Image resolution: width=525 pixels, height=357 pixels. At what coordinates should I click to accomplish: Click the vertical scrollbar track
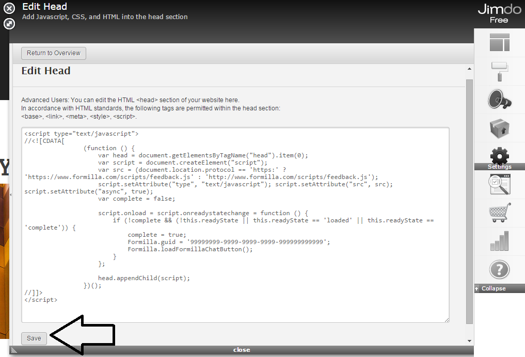pos(469,201)
